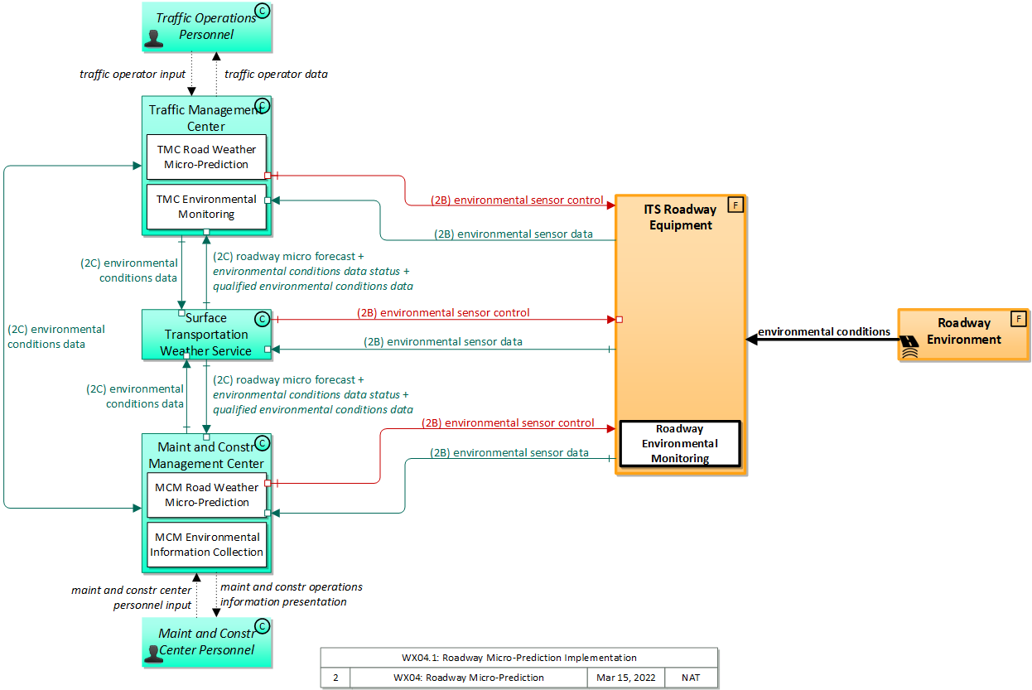
Task: Click the 'maint and constr operations information presentation' label
Action: (291, 594)
